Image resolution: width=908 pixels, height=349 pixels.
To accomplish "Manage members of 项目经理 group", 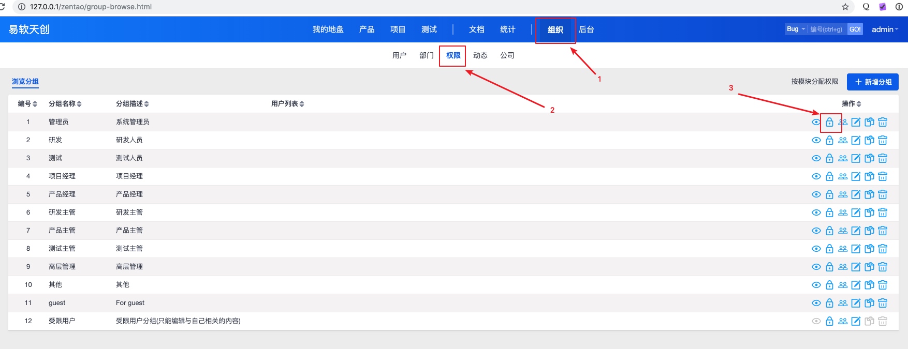I will (x=843, y=176).
